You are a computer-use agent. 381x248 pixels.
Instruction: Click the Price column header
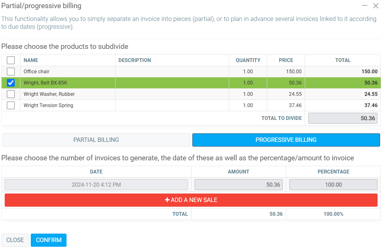tap(286, 60)
